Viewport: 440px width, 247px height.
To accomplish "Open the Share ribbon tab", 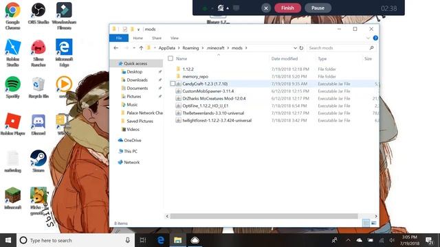I will [x=157, y=38].
